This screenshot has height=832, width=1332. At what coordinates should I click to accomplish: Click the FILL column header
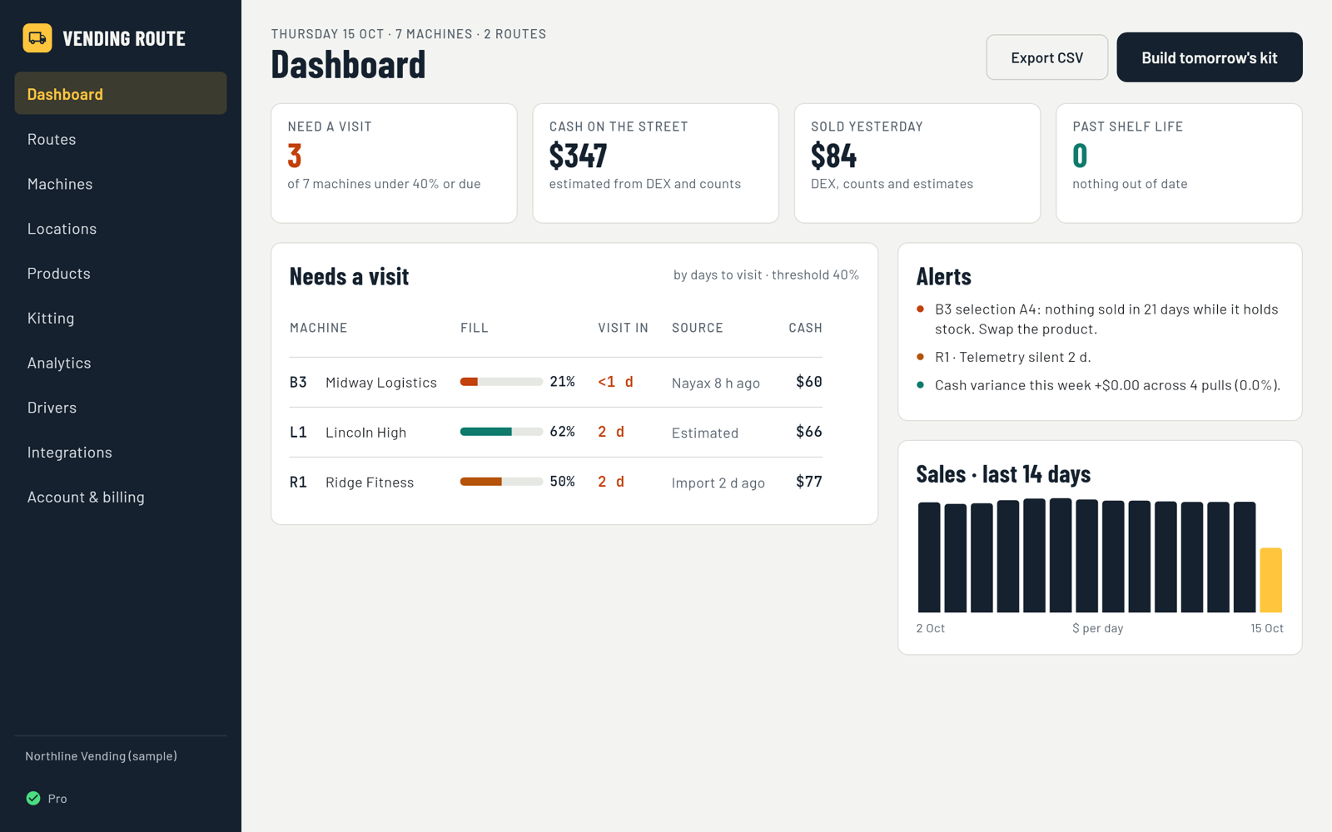[x=475, y=328]
